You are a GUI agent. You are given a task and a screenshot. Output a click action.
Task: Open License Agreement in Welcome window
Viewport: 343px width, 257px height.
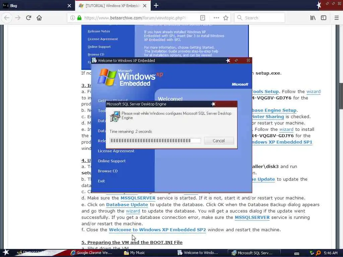click(116, 151)
